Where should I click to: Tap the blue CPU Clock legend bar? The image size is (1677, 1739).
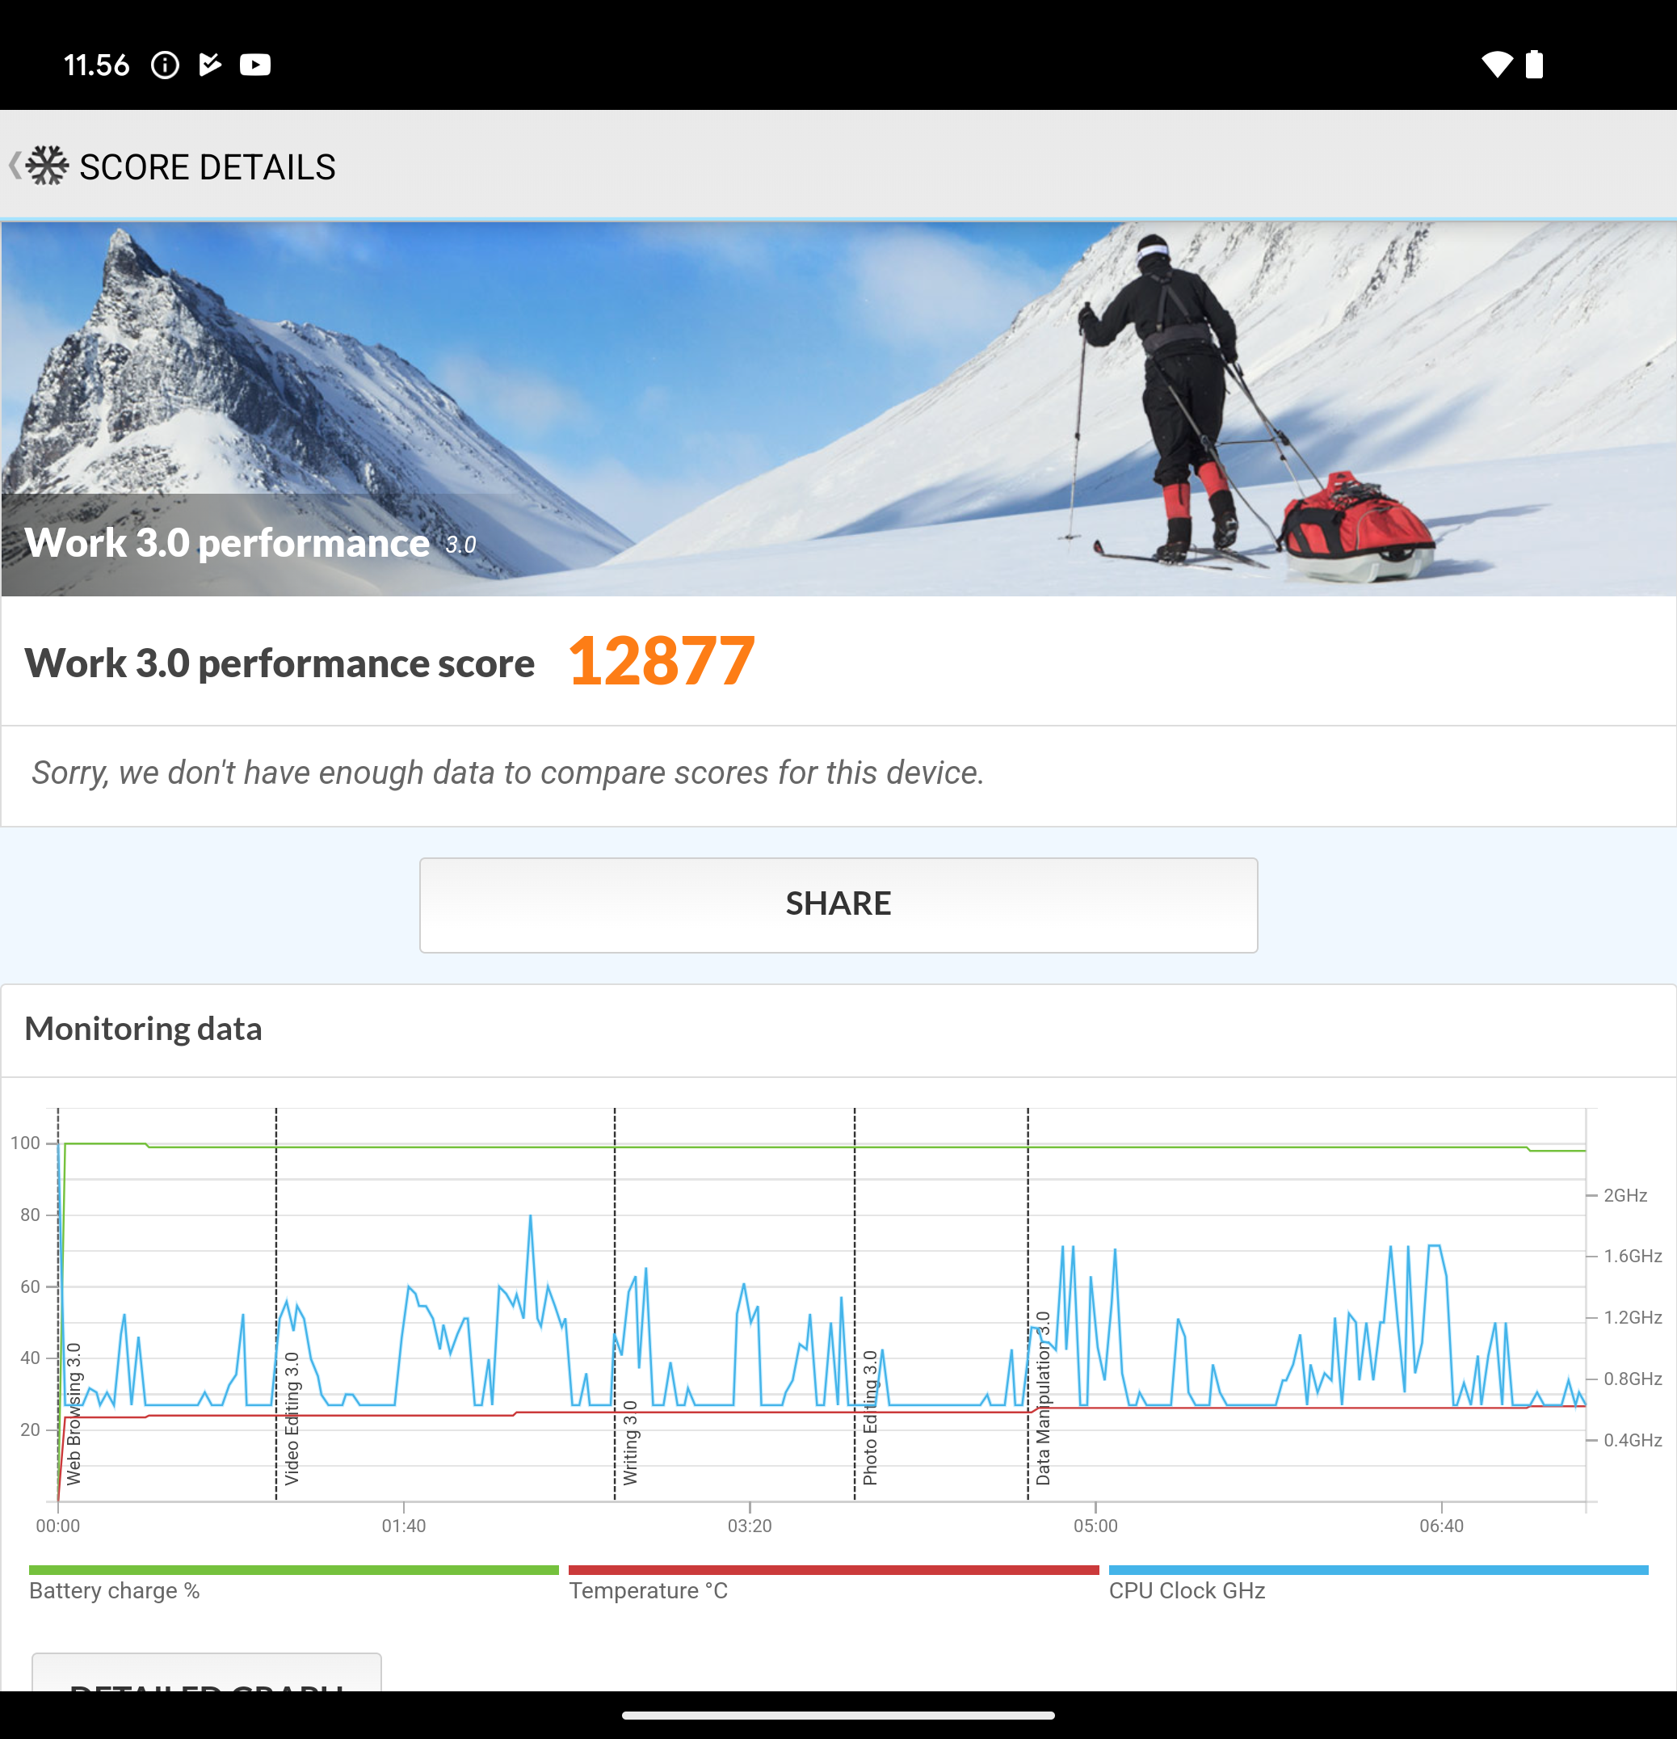(1378, 1570)
